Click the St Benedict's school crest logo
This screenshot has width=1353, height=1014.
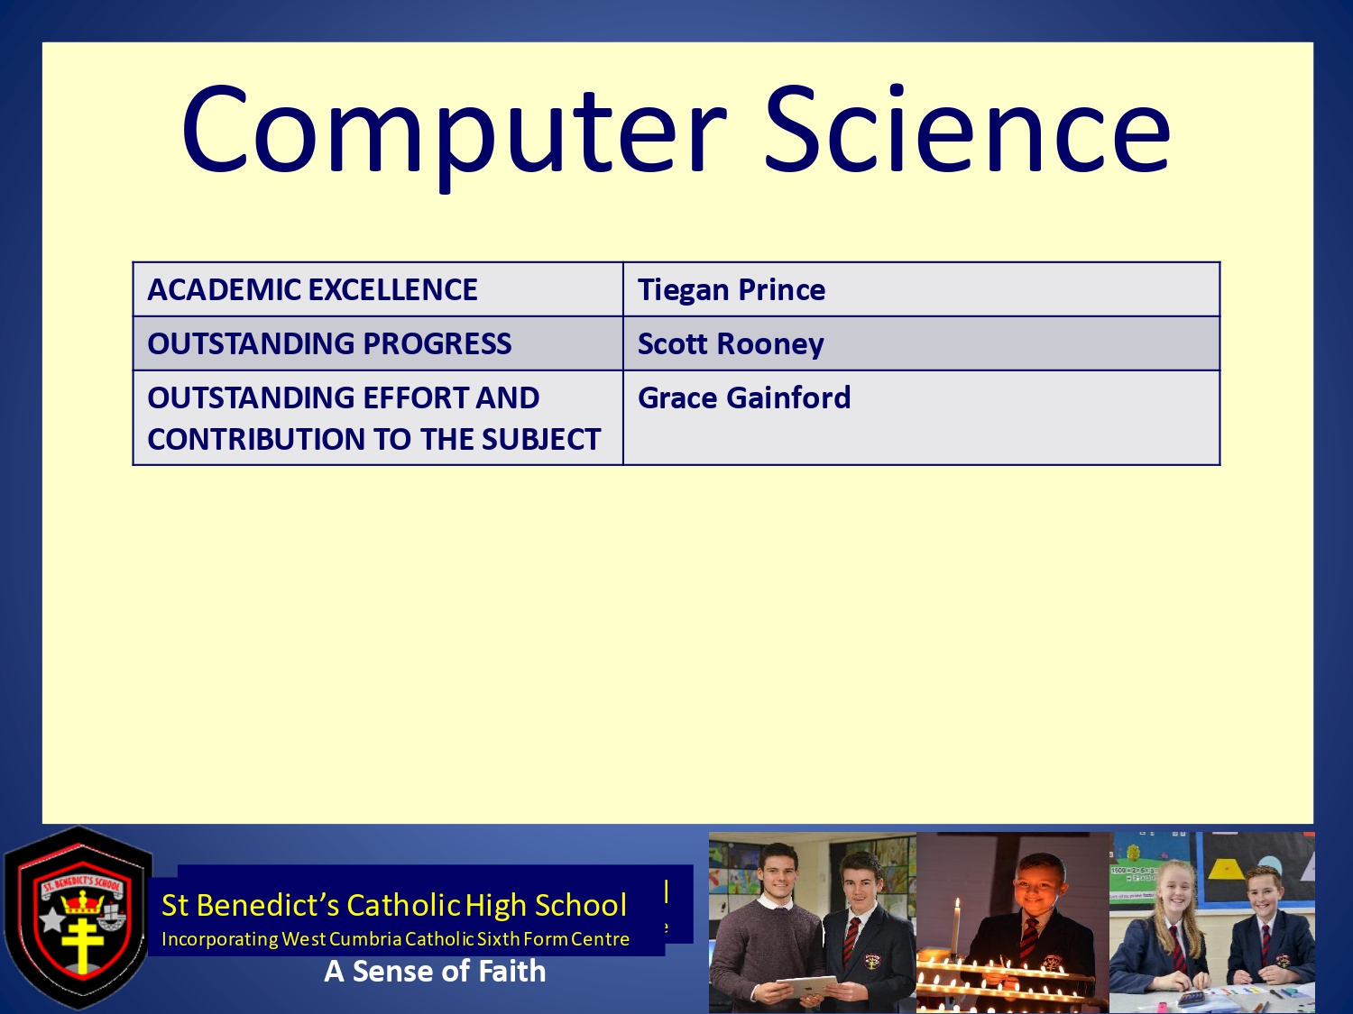click(x=79, y=918)
